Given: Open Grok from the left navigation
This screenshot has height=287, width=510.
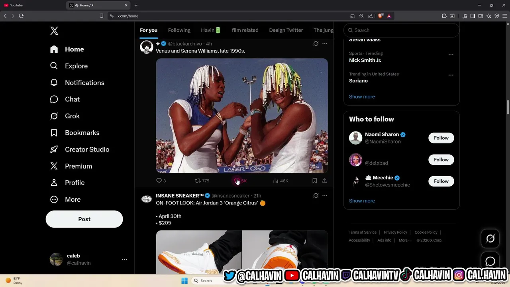Looking at the screenshot, I should (65, 116).
